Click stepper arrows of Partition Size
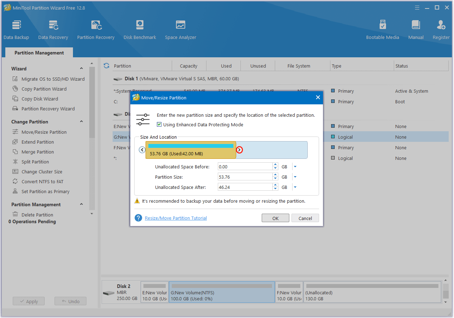Screen dimensions: 454x318 point(275,177)
